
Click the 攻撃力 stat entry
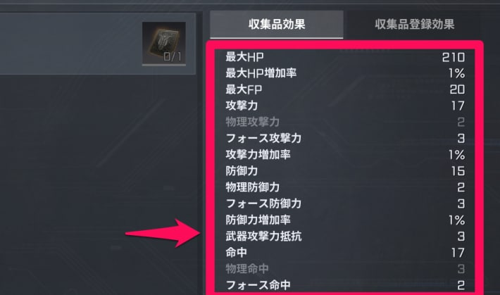344,106
